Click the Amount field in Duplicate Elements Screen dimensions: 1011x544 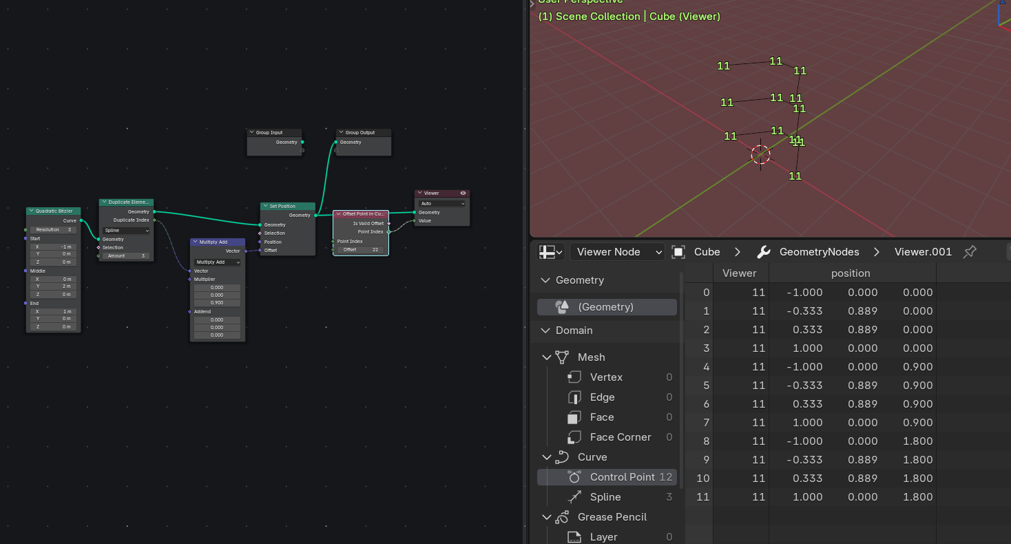pos(126,255)
